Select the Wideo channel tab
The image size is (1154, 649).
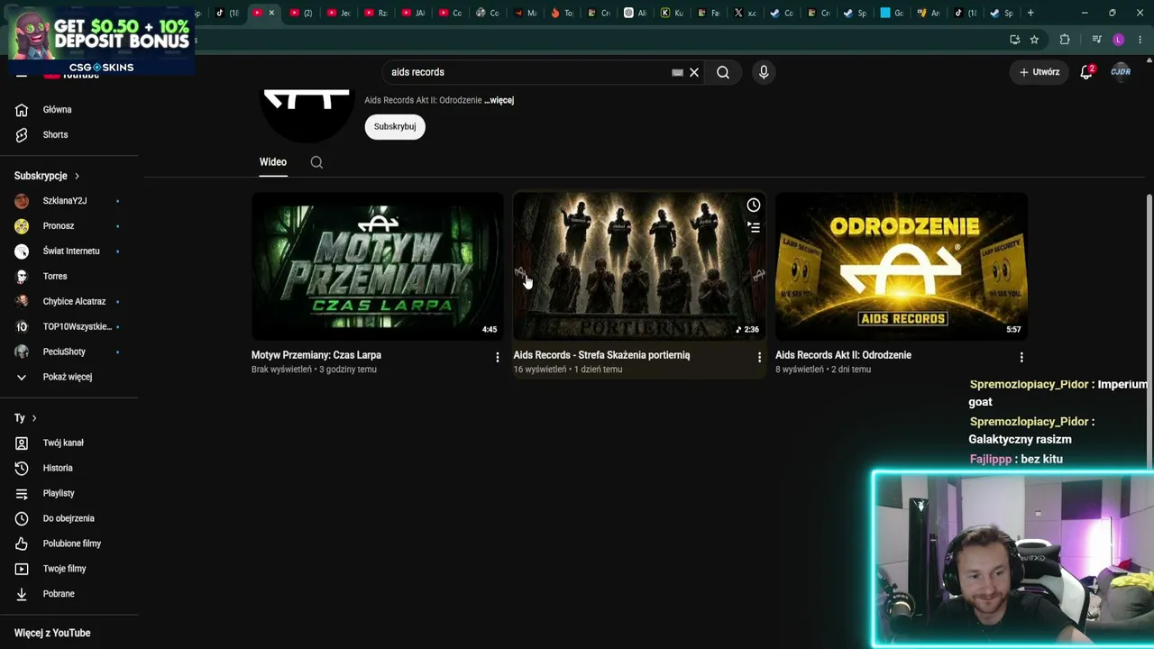[273, 162]
